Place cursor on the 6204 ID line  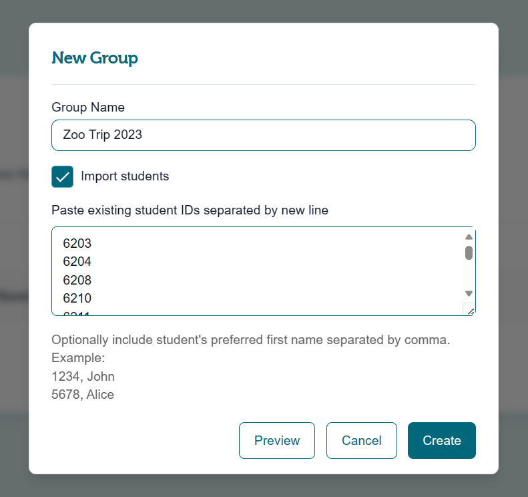pos(77,261)
